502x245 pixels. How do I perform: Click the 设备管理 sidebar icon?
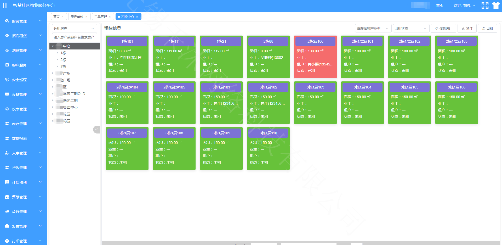tap(7, 94)
